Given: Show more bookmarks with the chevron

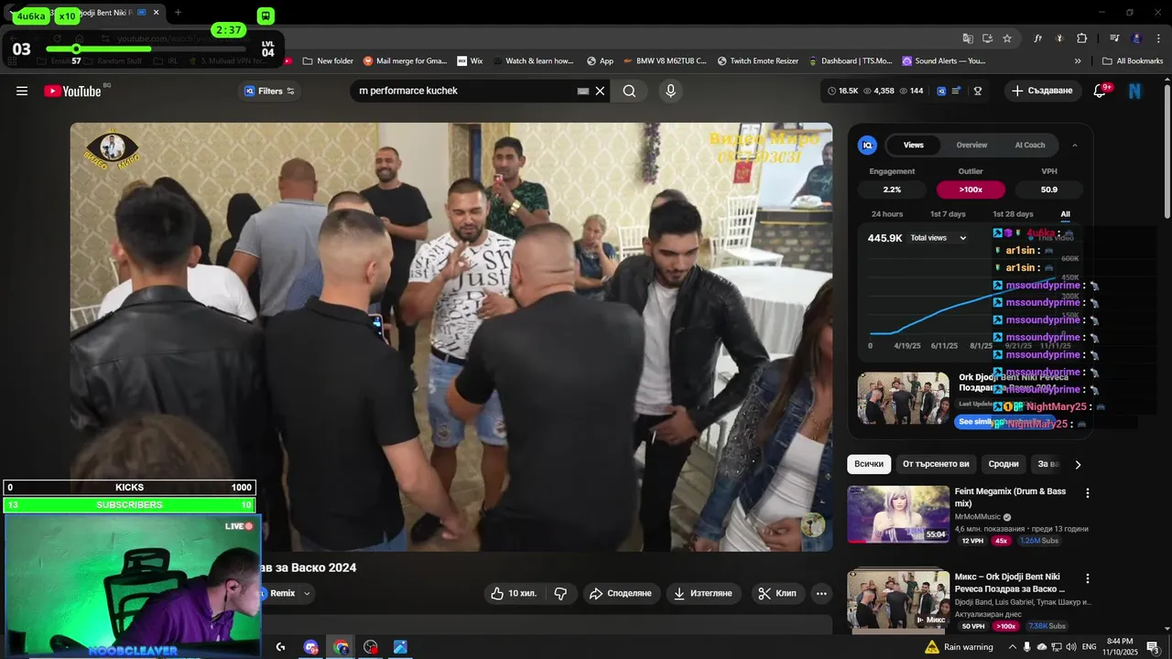Looking at the screenshot, I should pos(1078,61).
